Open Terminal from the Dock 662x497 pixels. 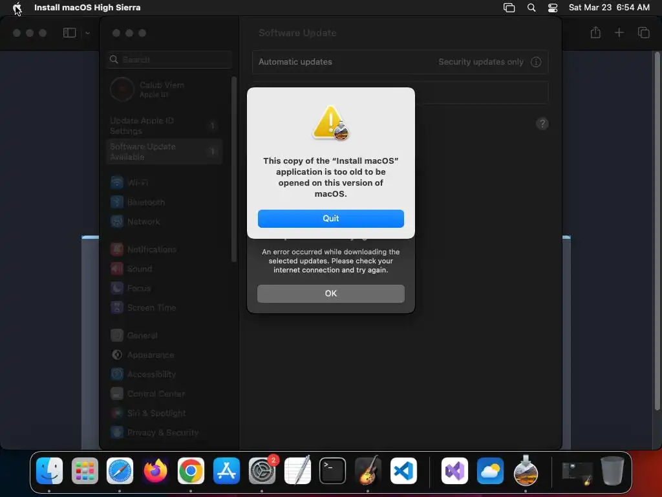tap(333, 471)
